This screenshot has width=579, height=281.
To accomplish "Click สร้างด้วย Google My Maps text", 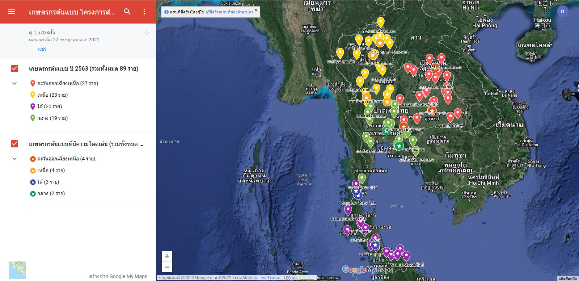I will [118, 276].
